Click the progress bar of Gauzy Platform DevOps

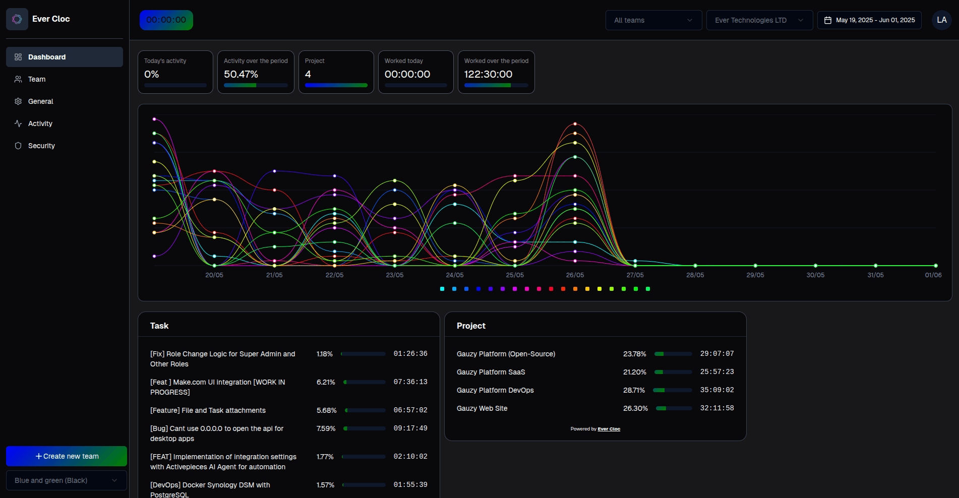click(673, 390)
